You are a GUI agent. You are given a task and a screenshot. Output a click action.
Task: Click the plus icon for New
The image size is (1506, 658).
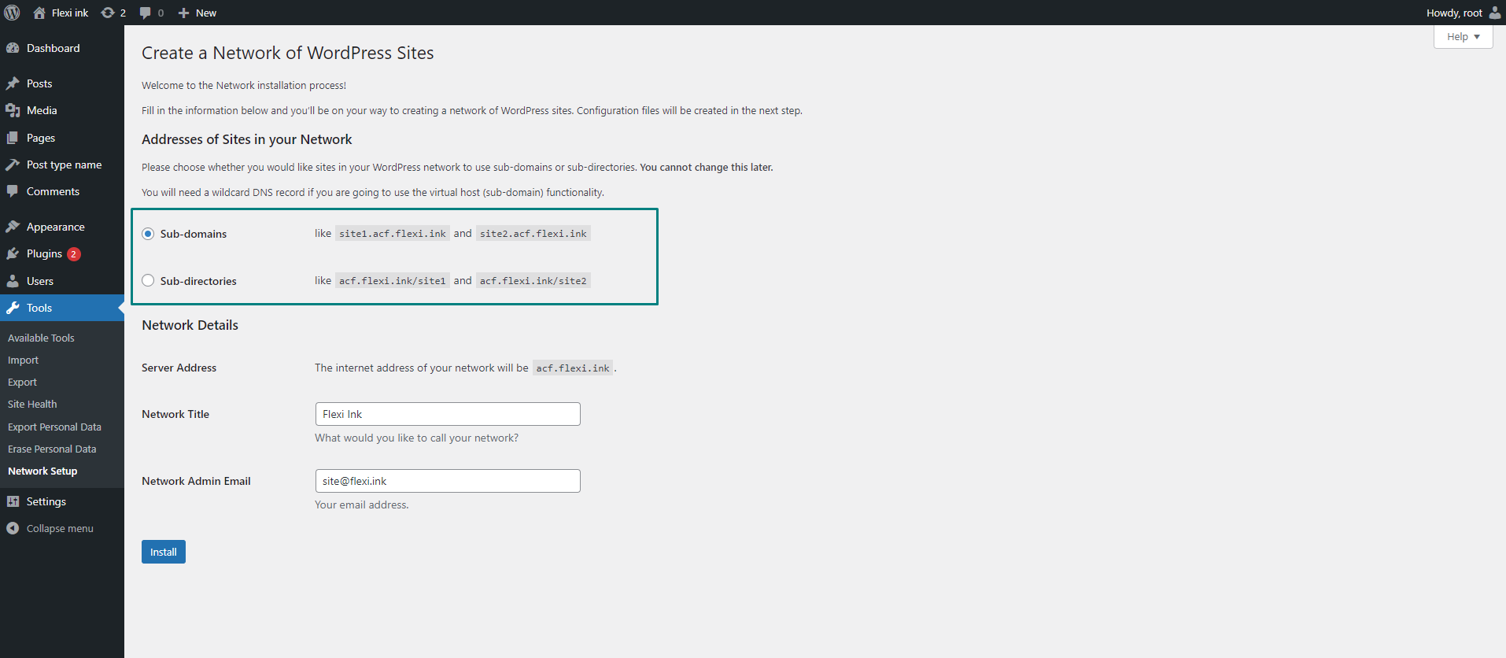pos(183,13)
